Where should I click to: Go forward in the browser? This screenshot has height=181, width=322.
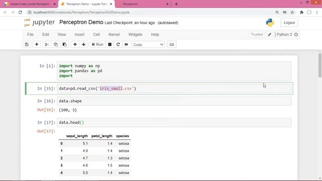[13, 12]
